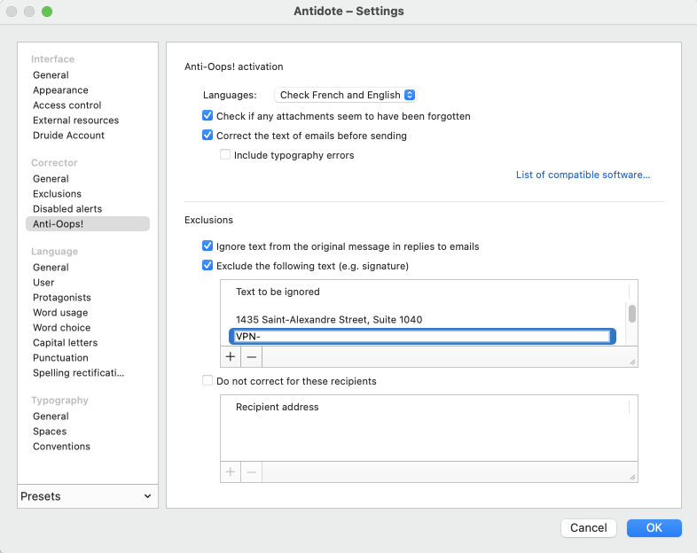Open List of compatible software link
Image resolution: width=697 pixels, height=553 pixels.
(583, 175)
